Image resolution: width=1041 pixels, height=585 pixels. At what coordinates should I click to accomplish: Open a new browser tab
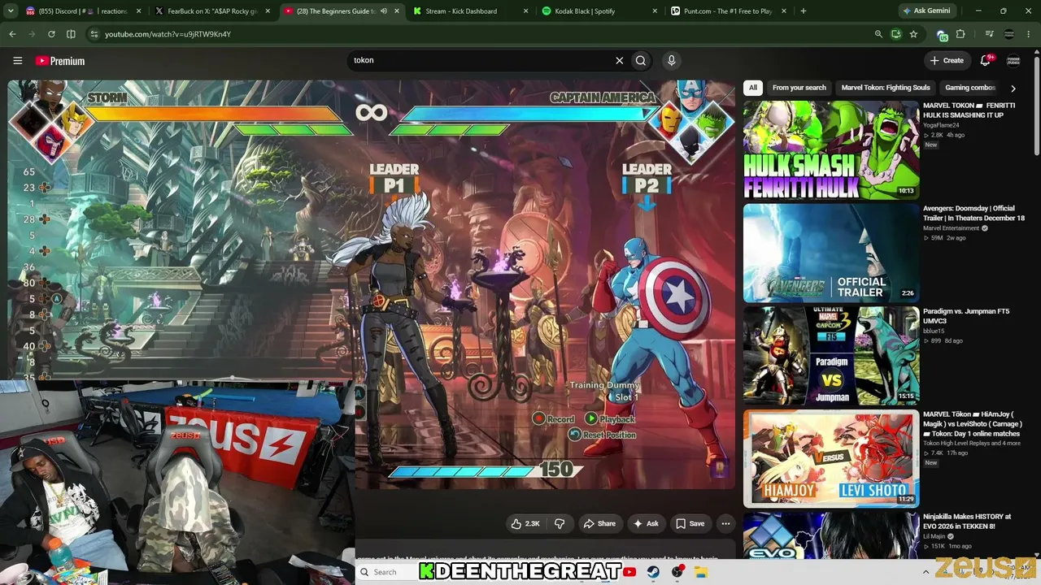803,11
